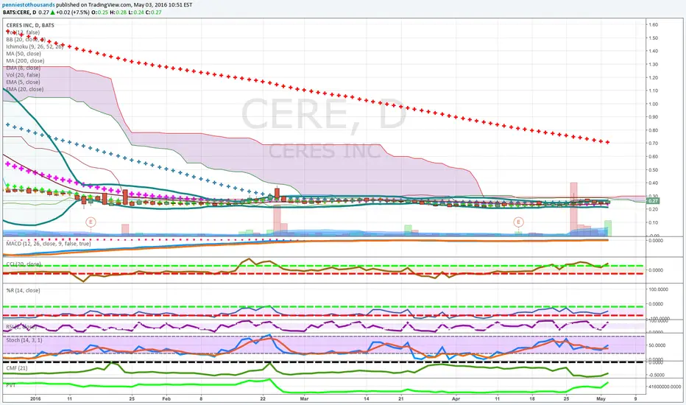This screenshot has height=405, width=686.
Task: Click the %R (14, close) pane label
Action: pyautogui.click(x=23, y=290)
